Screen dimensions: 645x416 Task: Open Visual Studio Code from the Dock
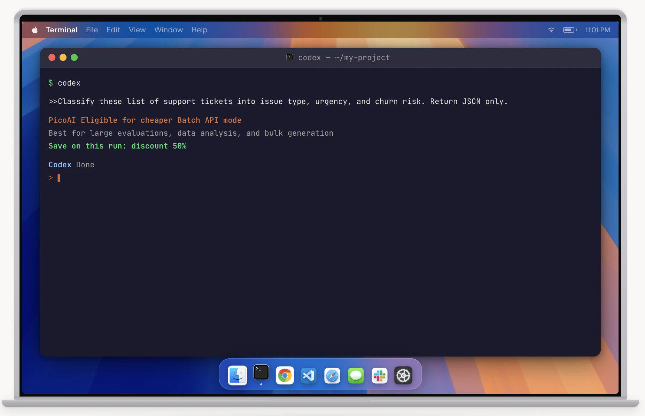(x=308, y=376)
